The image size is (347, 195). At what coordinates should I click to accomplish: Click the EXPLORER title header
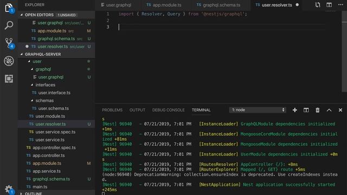tap(35, 5)
